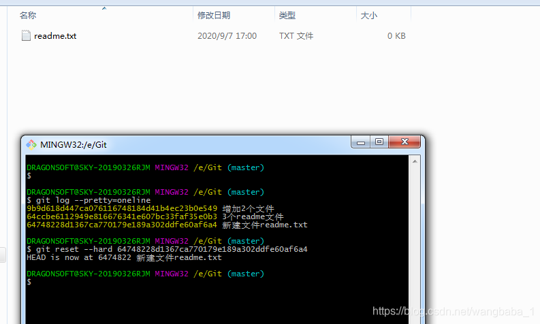Click the commit message 3个readme文件

click(x=253, y=217)
